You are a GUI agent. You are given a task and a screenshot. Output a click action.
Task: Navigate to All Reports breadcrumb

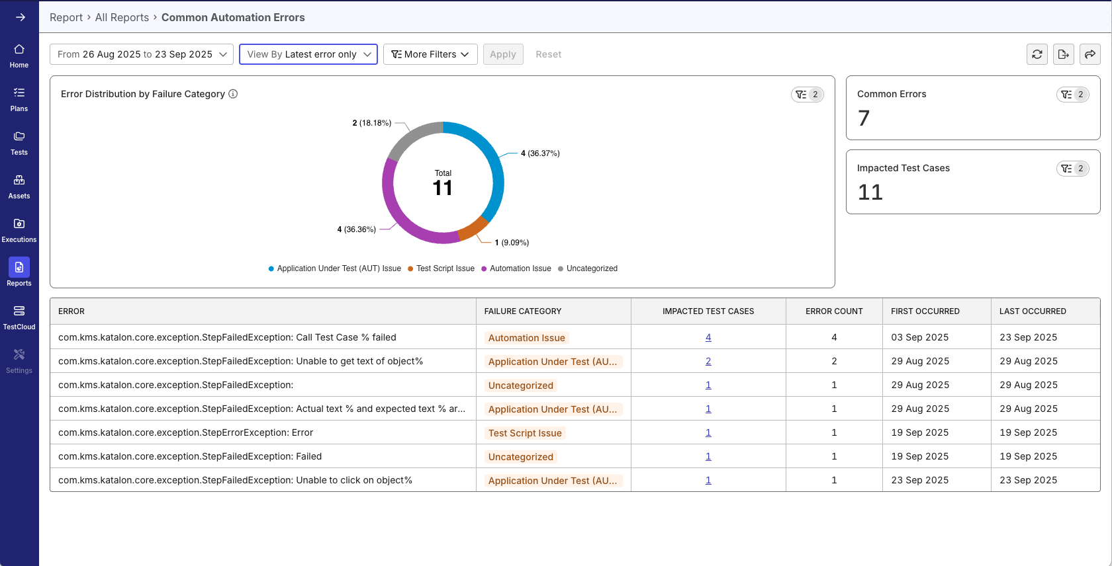(122, 17)
